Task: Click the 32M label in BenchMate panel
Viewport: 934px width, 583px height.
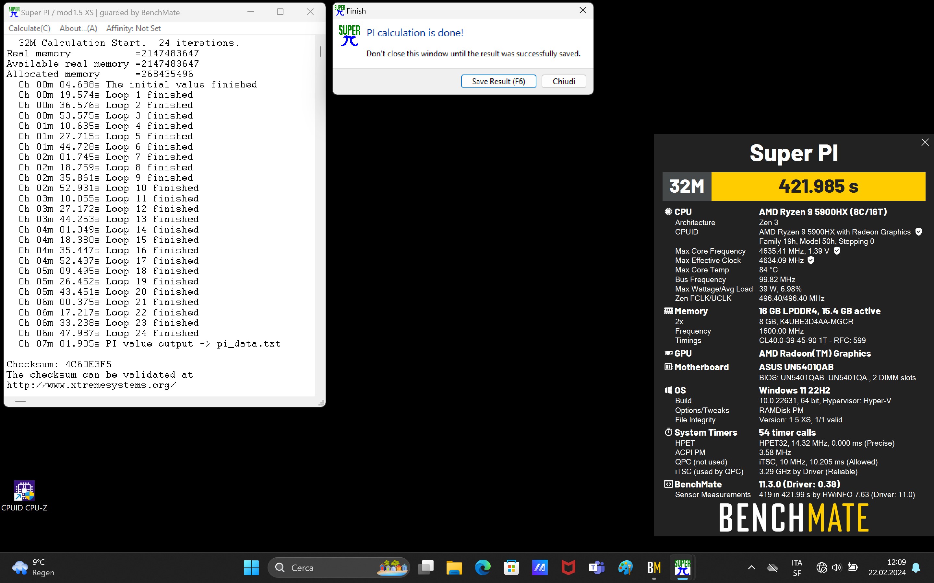Action: [687, 186]
